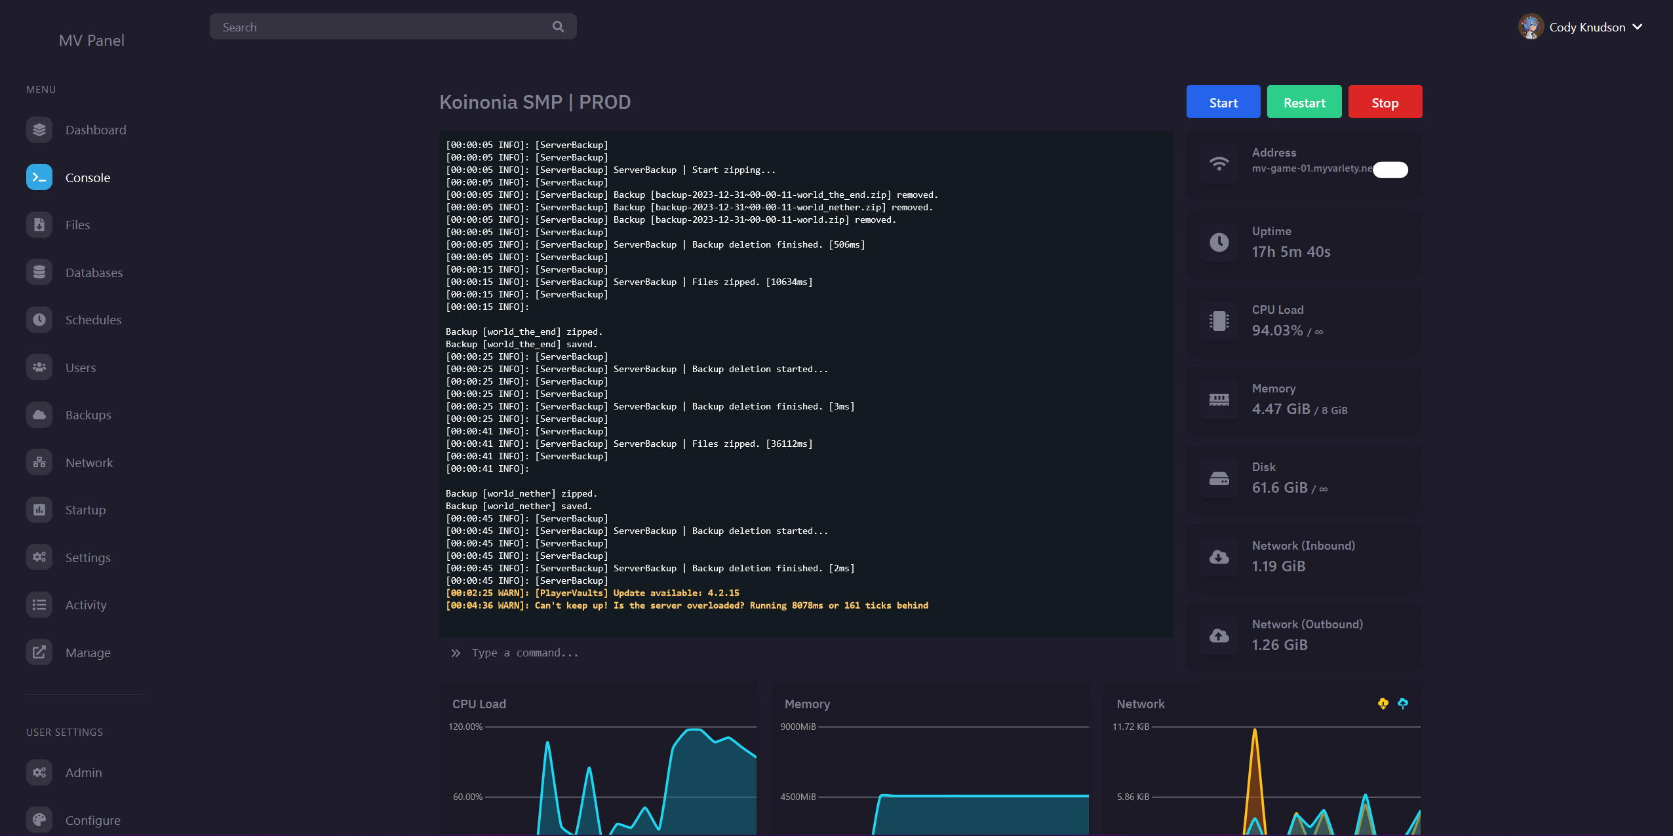Viewport: 1673px width, 836px height.
Task: Open the Manage external-link icon
Action: [39, 653]
